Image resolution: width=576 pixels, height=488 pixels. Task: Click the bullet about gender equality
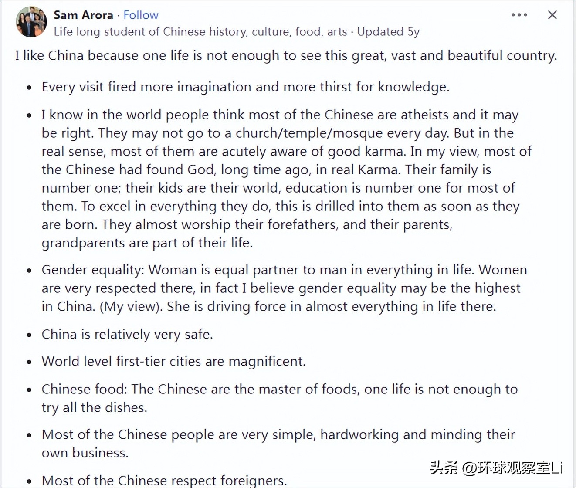click(x=283, y=288)
